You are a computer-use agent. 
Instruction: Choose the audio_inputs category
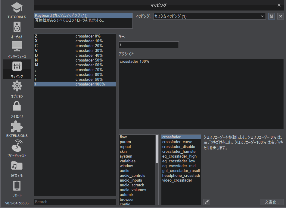coord(137,180)
